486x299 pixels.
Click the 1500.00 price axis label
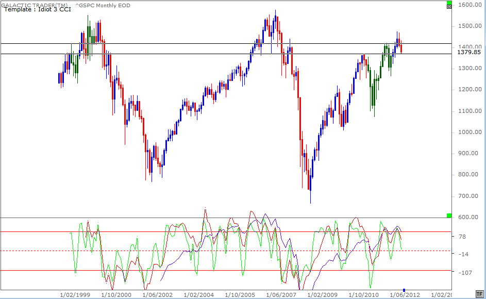(470, 26)
